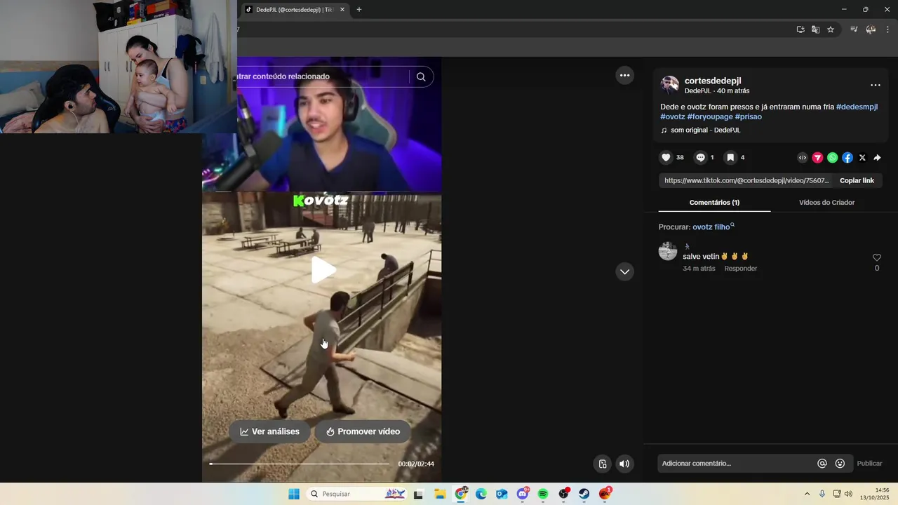Click Copiar link button

pos(857,180)
